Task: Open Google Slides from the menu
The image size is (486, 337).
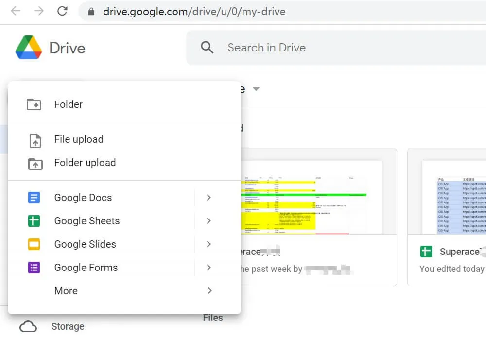Action: pos(34,244)
